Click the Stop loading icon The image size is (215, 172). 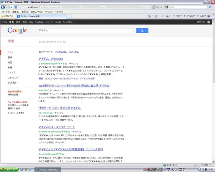(161, 7)
